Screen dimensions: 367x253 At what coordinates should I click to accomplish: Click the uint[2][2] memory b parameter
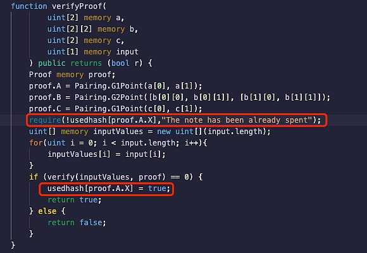point(92,29)
